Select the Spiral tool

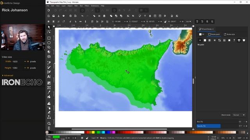pos(49,56)
